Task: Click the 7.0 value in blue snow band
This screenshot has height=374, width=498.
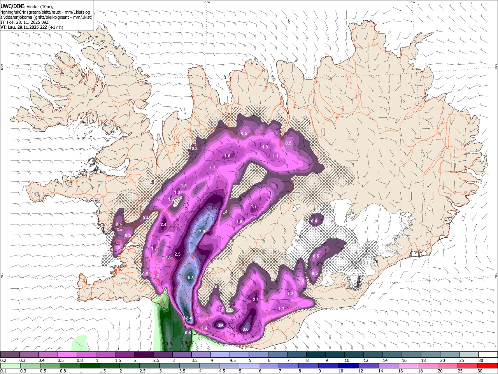Action: pyautogui.click(x=202, y=231)
